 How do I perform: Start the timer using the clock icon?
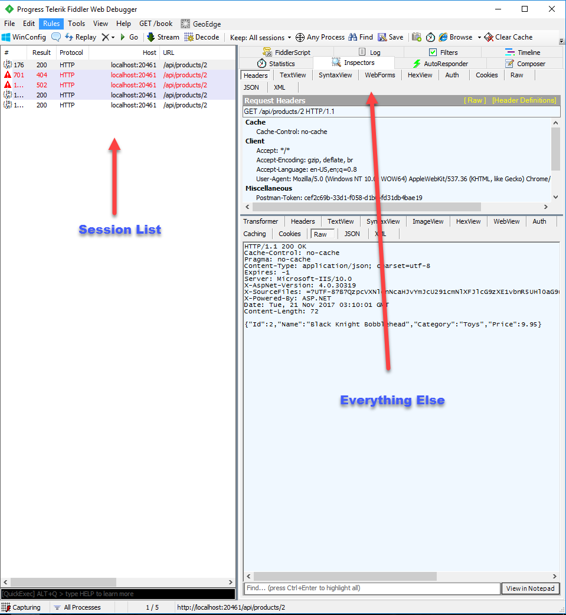[x=430, y=37]
